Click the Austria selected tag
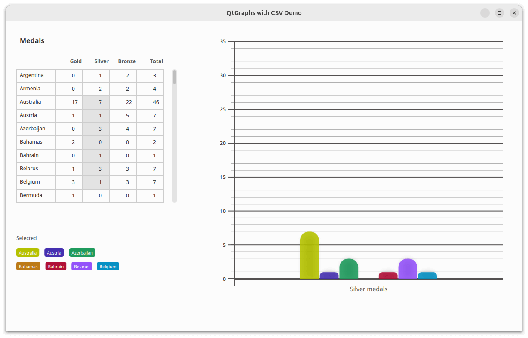The height and width of the screenshot is (338, 528). (x=54, y=253)
